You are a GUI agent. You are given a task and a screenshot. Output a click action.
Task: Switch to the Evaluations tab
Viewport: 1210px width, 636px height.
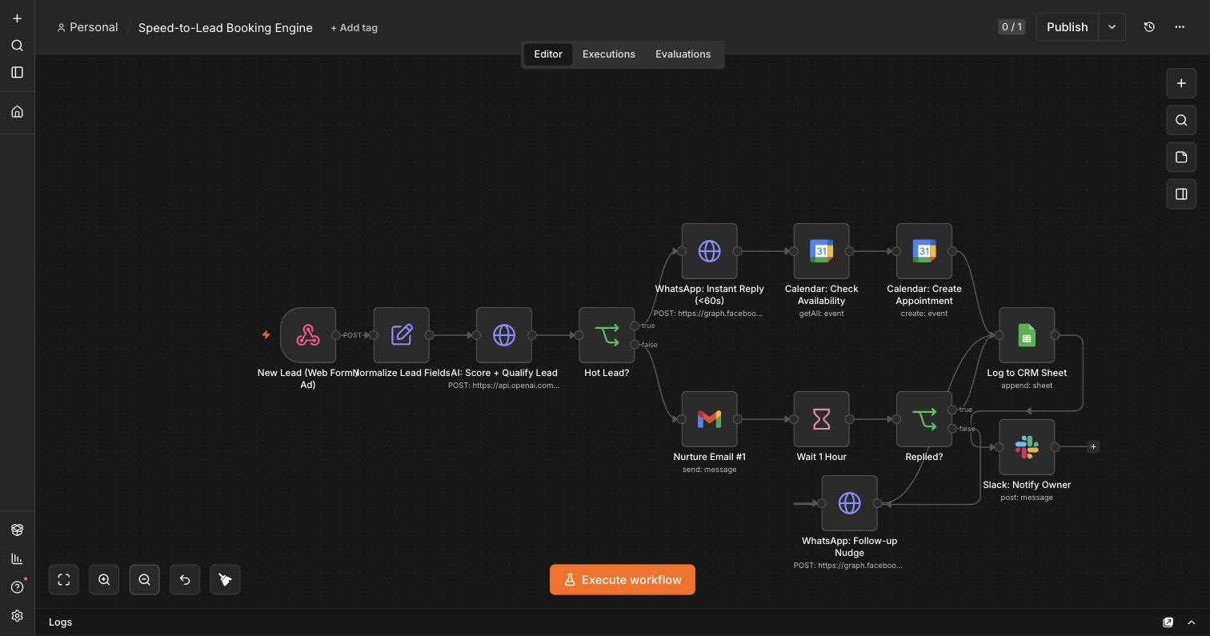coord(683,54)
